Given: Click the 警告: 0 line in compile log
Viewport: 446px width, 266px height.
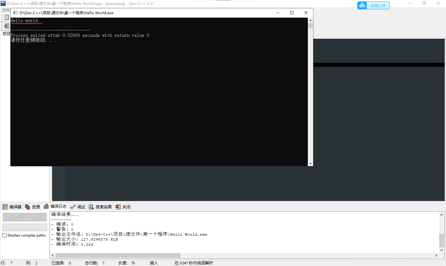Looking at the screenshot, I should [x=62, y=229].
